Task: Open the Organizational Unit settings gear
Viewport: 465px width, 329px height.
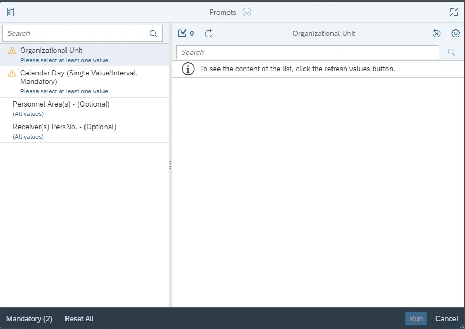Action: [455, 33]
